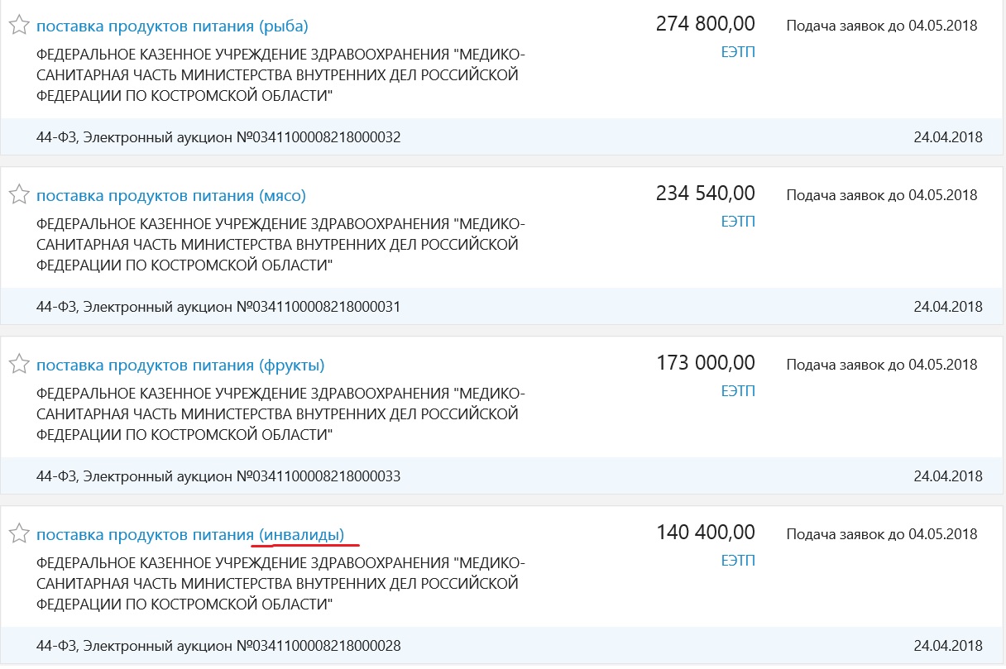Viewport: 1006px width, 669px height.
Task: Click ЕЭТП link under 274 800,00 price
Action: [x=738, y=52]
